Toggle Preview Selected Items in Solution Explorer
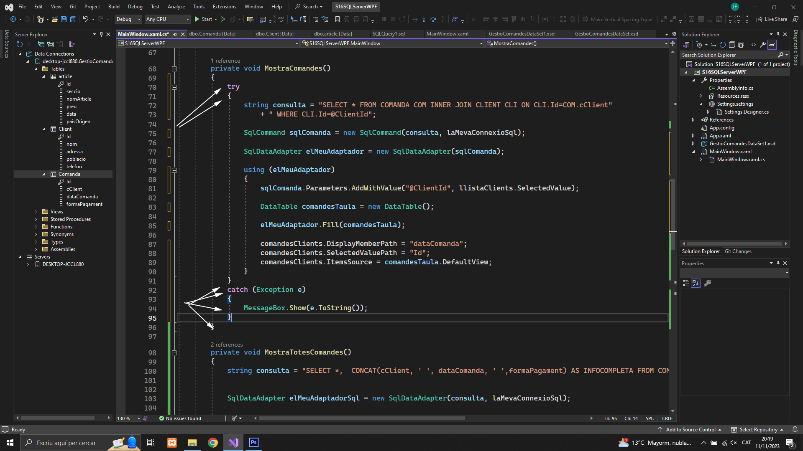The height and width of the screenshot is (451, 803). [772, 45]
